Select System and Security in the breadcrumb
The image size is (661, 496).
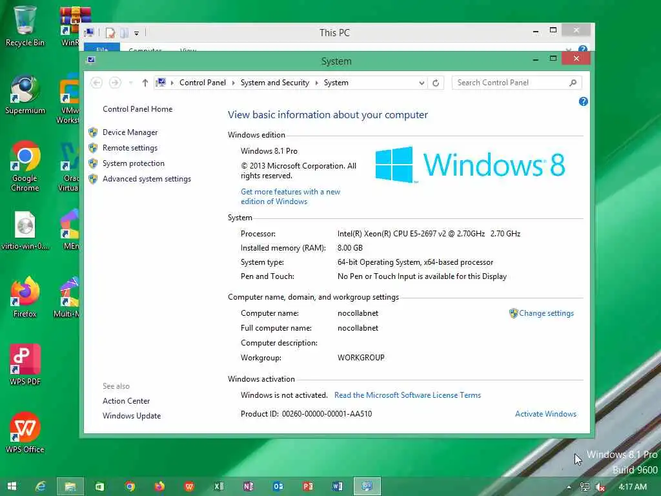point(275,83)
